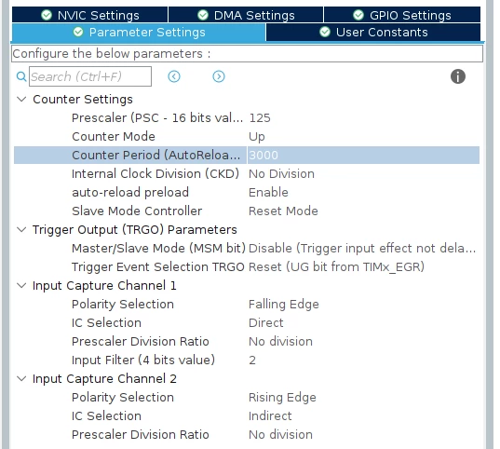Change auto-reload preload Enable value
This screenshot has width=500, height=449.
268,193
